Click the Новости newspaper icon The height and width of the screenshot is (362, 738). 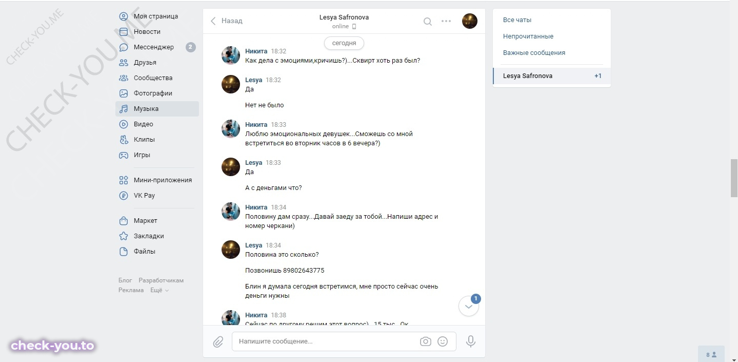(x=124, y=32)
